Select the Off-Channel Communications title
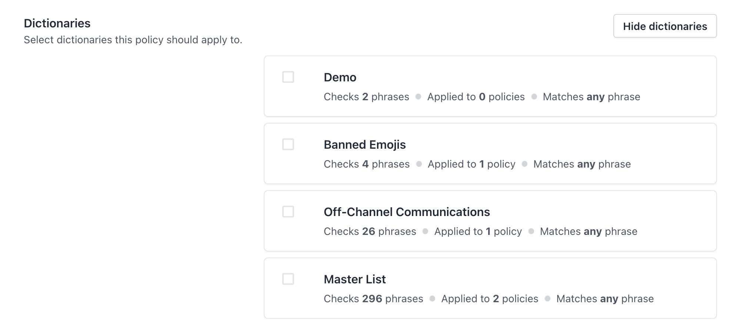The width and height of the screenshot is (740, 327). click(406, 212)
